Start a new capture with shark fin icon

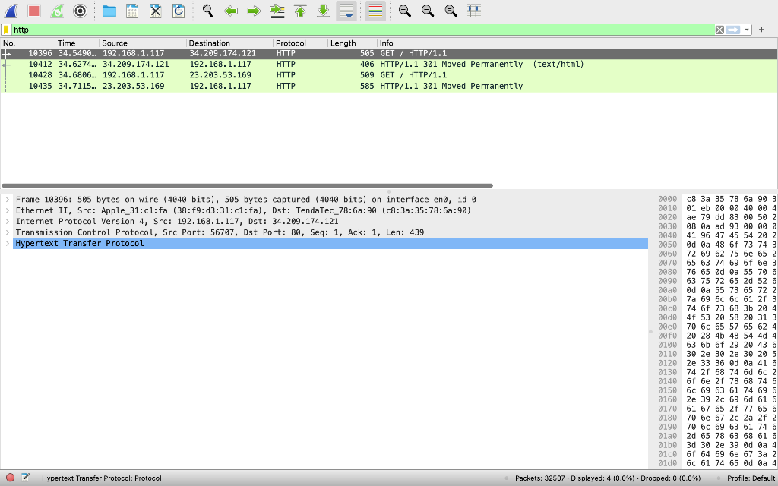pos(11,11)
